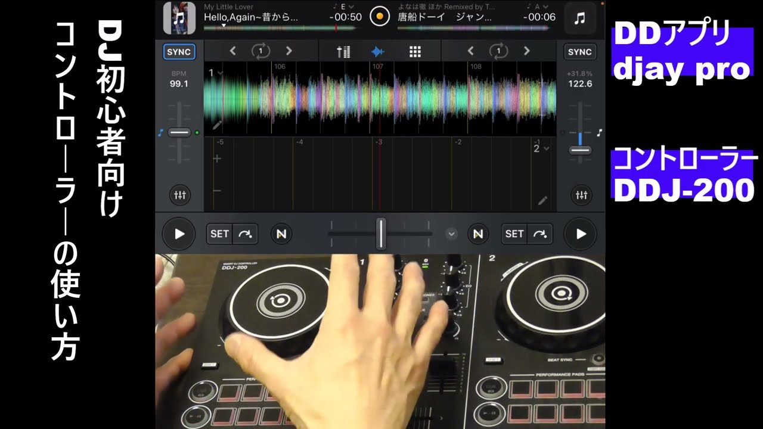Open the right deck EQ mixer settings

point(581,194)
